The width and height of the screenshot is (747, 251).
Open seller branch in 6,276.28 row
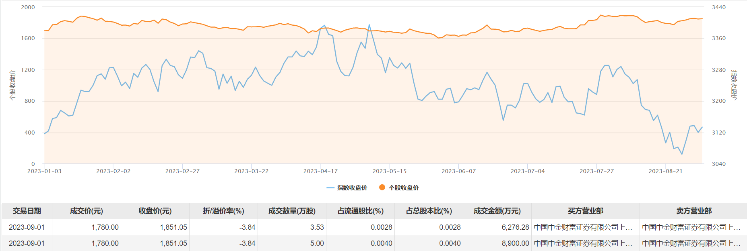tap(691, 227)
